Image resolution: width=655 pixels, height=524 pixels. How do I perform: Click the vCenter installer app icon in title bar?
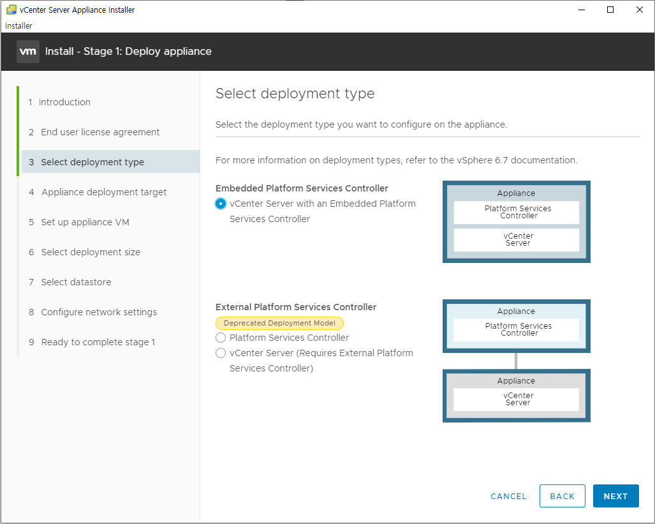[x=11, y=10]
